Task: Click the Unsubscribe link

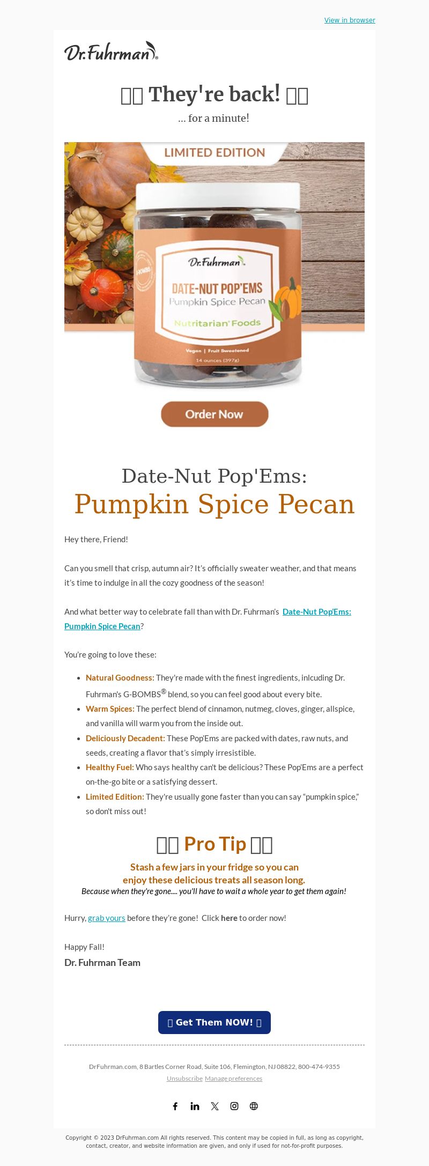Action: [184, 1079]
